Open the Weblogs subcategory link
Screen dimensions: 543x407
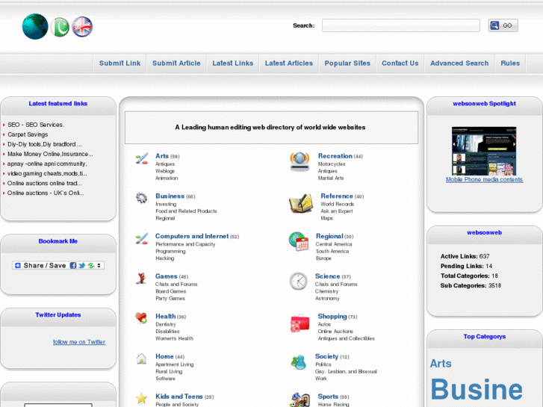click(x=165, y=171)
